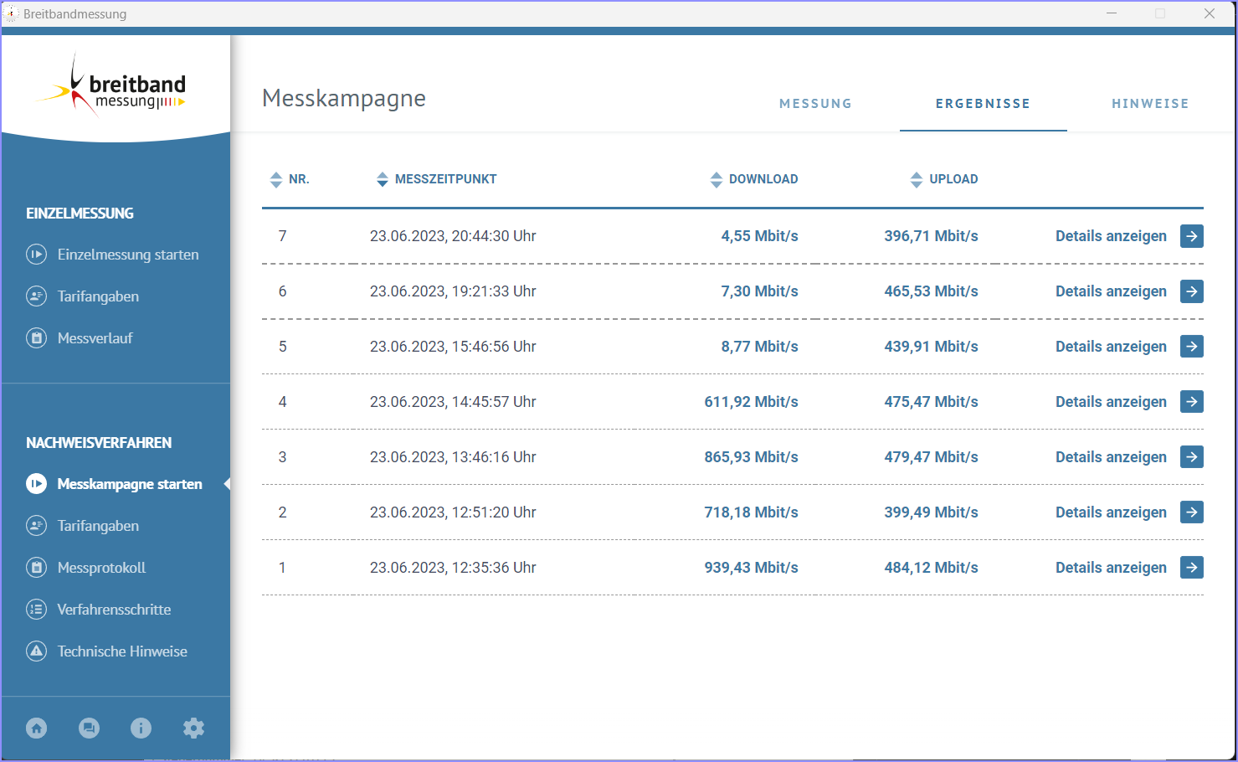Screen dimensions: 1238x762
Task: Sort table by Upload column arrows
Action: 917,179
